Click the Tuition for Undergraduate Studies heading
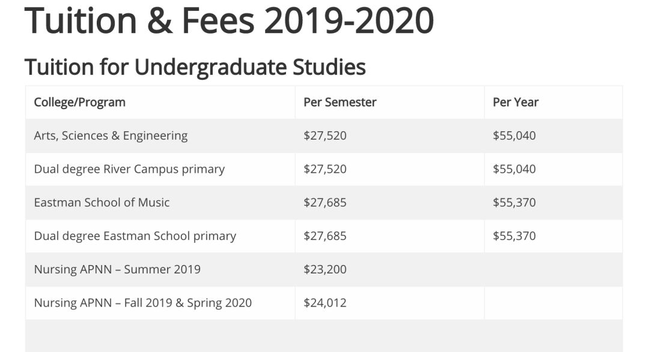 click(195, 67)
